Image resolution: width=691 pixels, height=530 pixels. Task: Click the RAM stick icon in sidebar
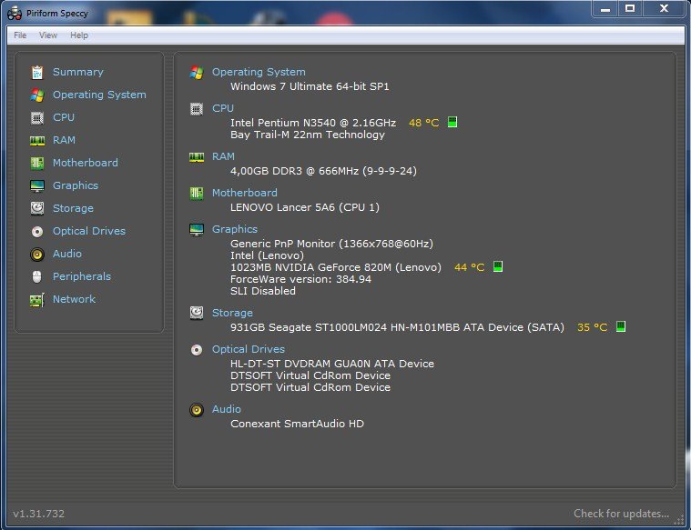click(37, 140)
